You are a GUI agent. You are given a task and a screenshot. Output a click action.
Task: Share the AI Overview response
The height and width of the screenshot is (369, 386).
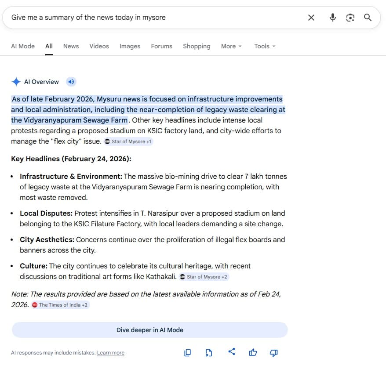(x=232, y=352)
